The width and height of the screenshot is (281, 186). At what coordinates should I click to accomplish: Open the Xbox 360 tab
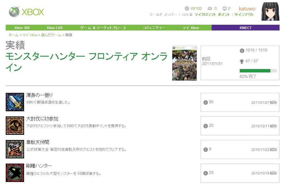(x=22, y=28)
